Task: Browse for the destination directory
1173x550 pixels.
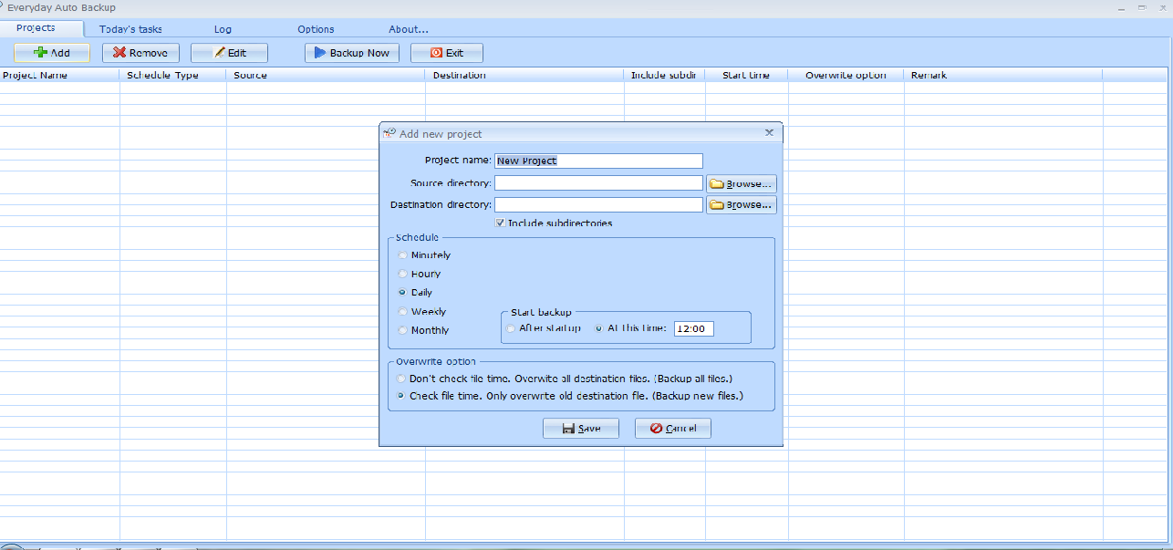Action: [741, 204]
